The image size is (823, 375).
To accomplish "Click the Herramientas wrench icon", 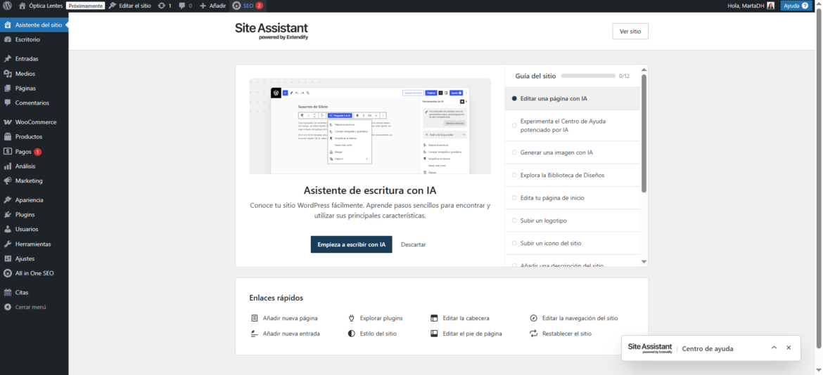I will tap(8, 244).
